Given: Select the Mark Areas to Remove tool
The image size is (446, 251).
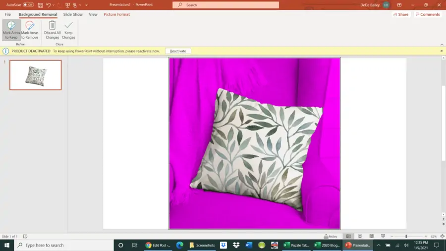Looking at the screenshot, I should coord(30,30).
